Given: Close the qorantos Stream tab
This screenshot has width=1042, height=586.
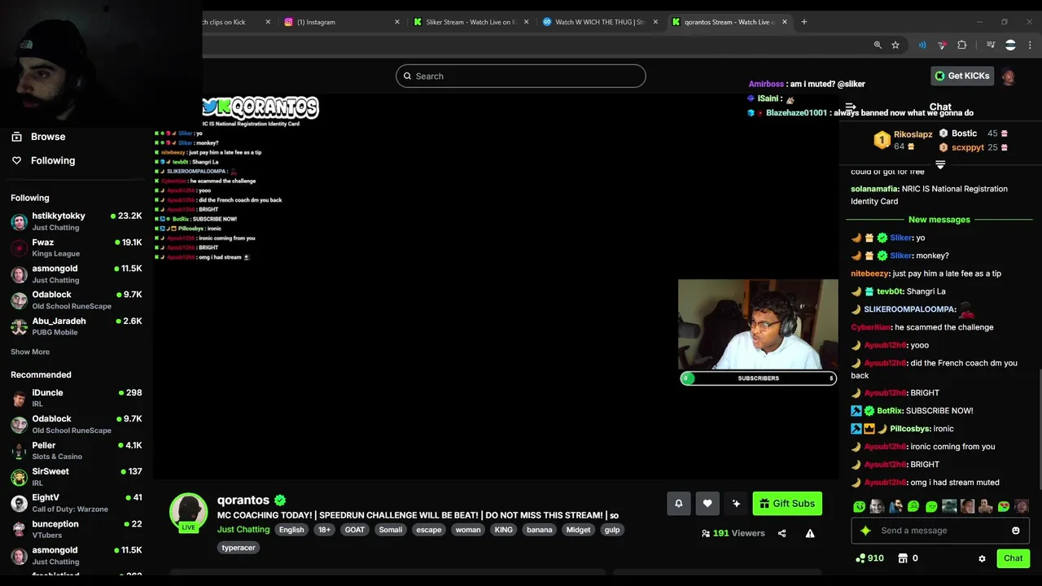Looking at the screenshot, I should point(785,22).
